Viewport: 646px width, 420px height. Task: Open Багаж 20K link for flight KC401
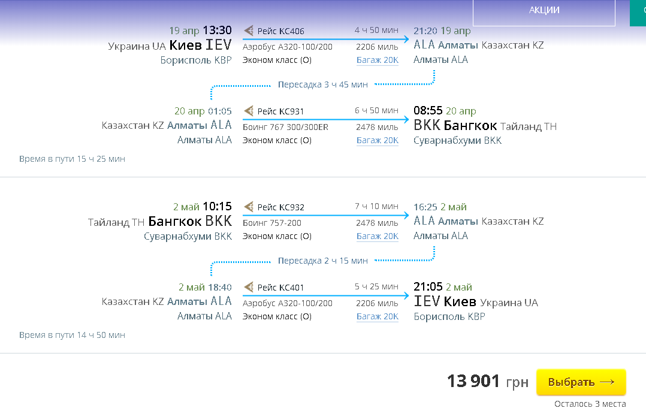pos(378,316)
